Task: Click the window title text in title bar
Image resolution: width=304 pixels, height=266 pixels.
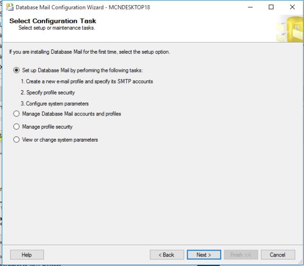Action: [x=83, y=7]
